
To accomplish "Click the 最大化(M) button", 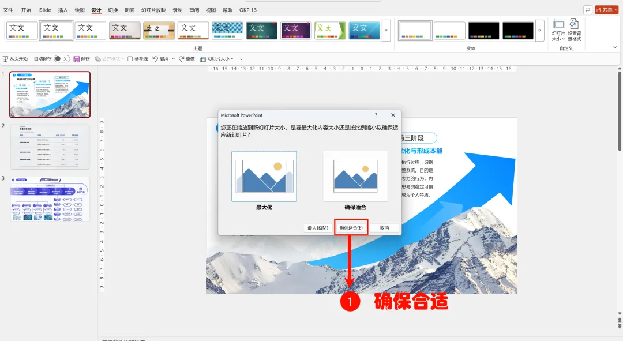I will pos(318,228).
